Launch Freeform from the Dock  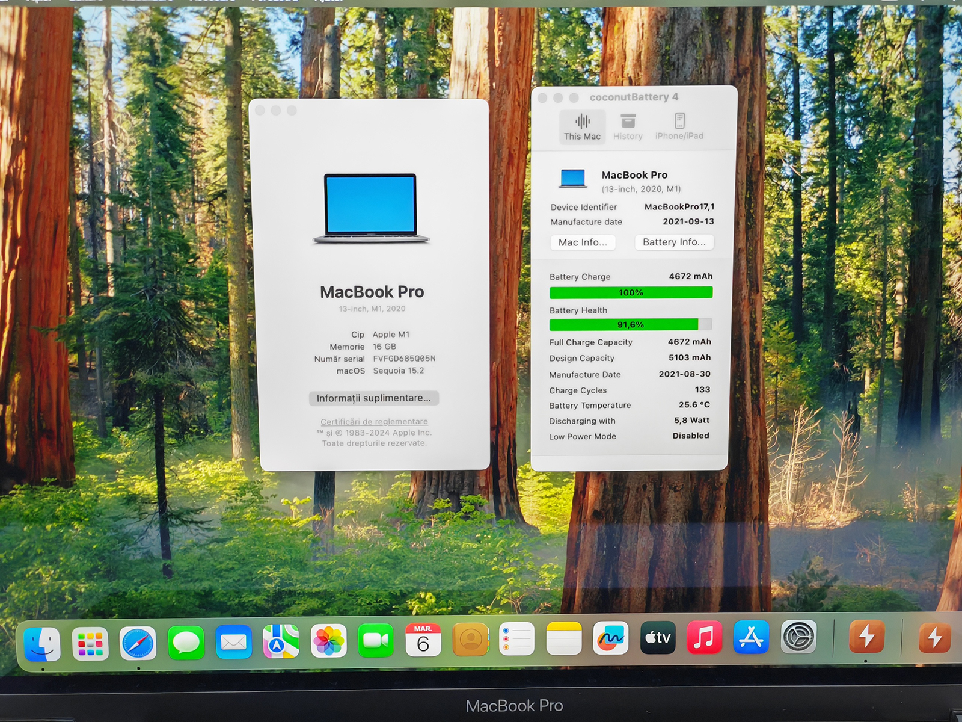pos(611,638)
